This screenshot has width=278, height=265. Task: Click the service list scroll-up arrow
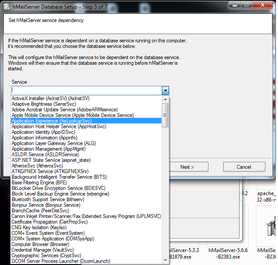coord(165,99)
